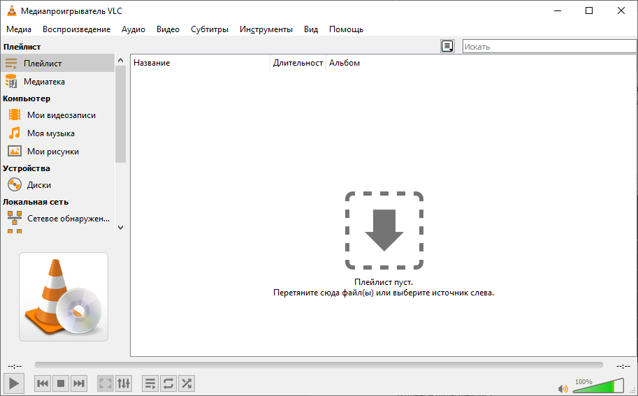Open the Медиа menu
638x396 pixels.
pyautogui.click(x=19, y=29)
